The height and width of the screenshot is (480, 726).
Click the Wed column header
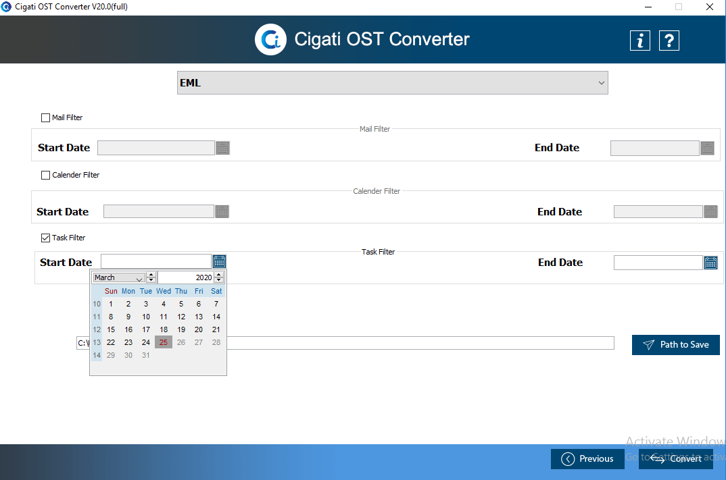pyautogui.click(x=164, y=291)
